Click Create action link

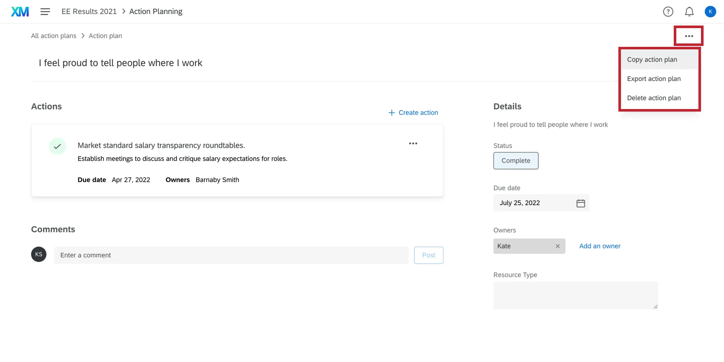[x=413, y=112]
